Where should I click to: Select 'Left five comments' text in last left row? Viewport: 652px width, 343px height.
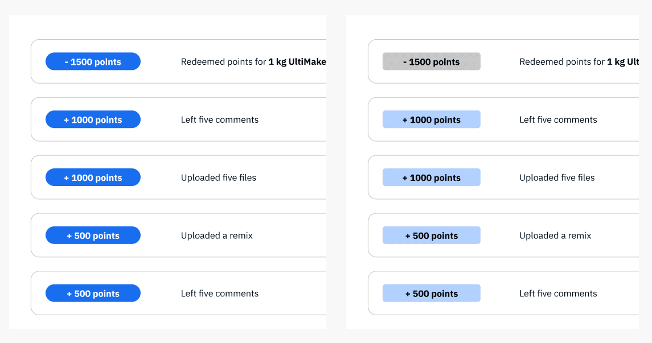[x=220, y=294]
